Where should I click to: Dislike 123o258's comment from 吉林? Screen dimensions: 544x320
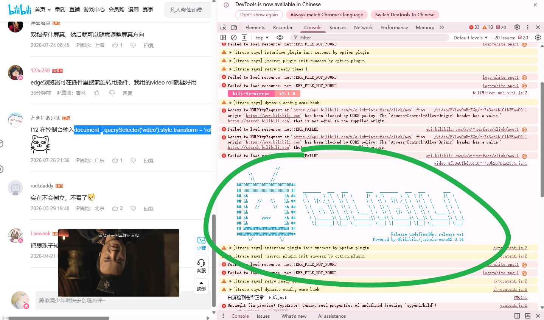pos(112,93)
